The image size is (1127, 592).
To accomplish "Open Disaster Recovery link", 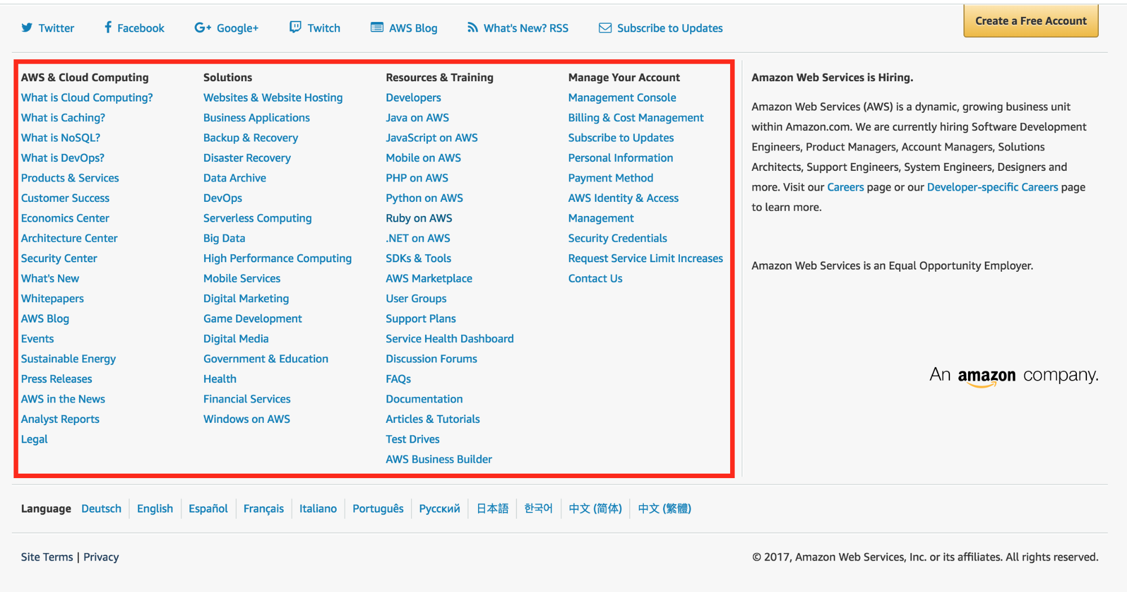I will 247,158.
